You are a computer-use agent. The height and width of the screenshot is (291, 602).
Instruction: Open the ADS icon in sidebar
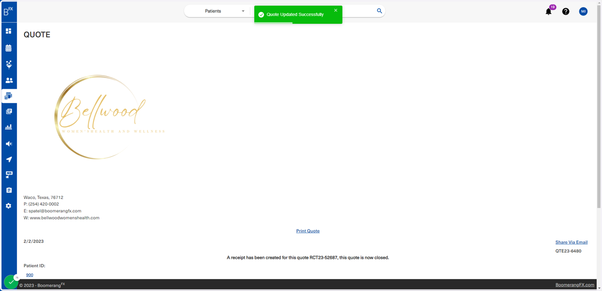click(x=9, y=175)
